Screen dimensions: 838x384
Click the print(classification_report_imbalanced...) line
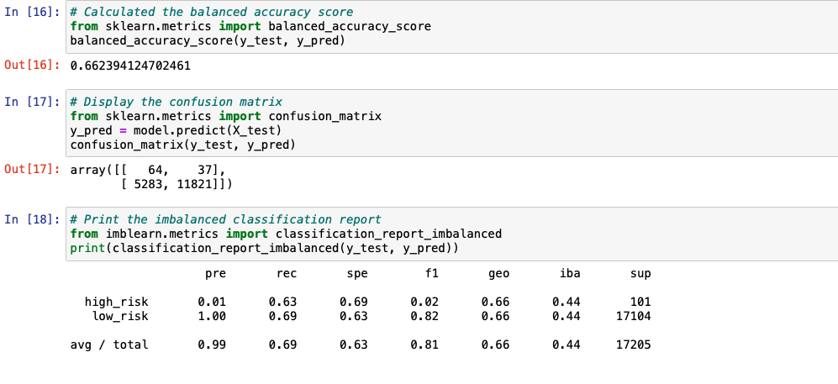click(264, 249)
